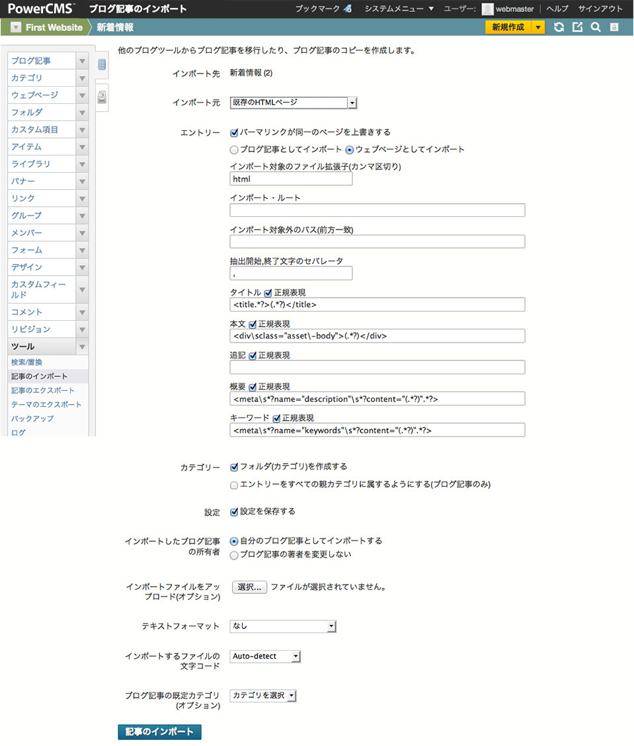
Task: Open コメント in the sidebar
Action: (x=42, y=312)
